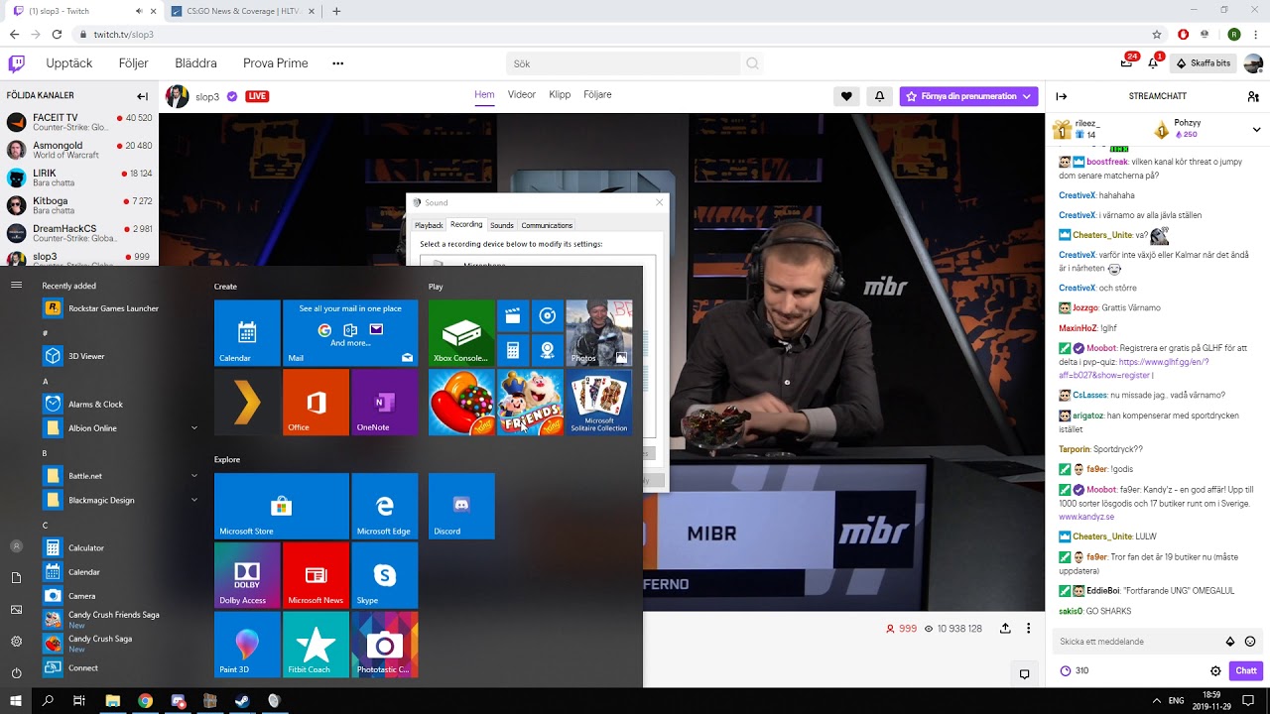The image size is (1270, 714).
Task: Expand the Start menu hamburger
Action: pyautogui.click(x=16, y=285)
